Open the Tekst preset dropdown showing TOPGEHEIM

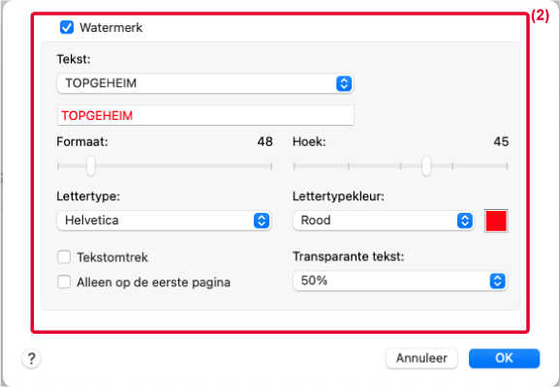coord(205,83)
